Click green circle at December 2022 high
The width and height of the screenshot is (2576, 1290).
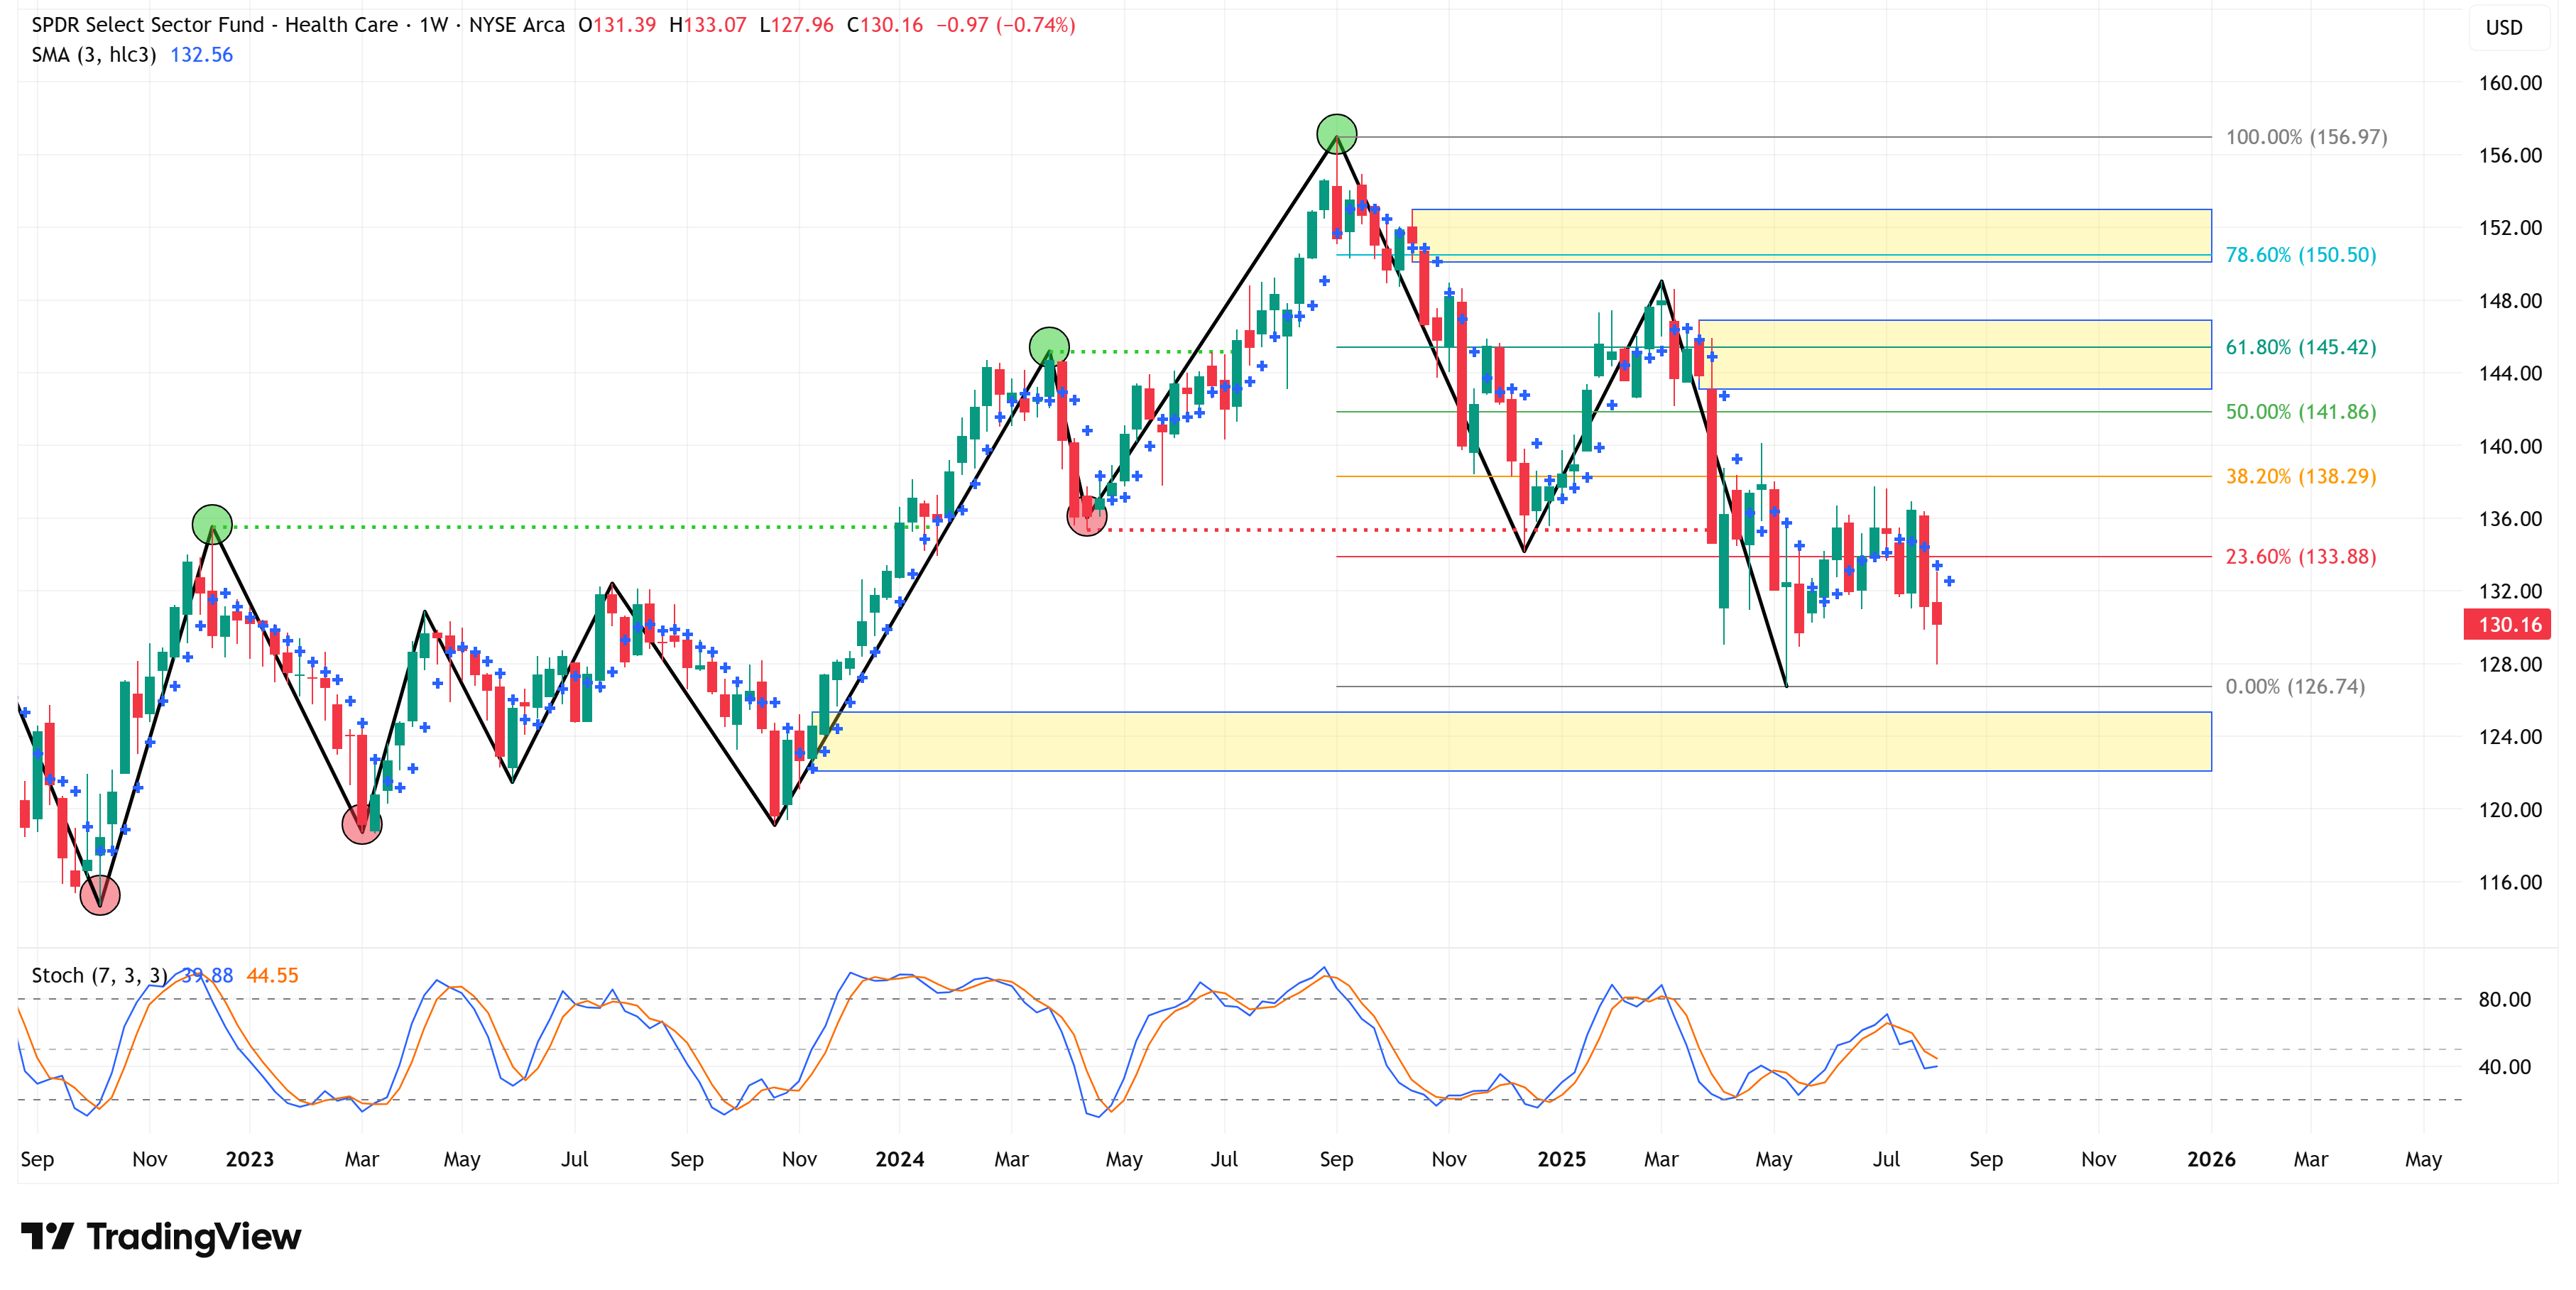click(x=212, y=524)
